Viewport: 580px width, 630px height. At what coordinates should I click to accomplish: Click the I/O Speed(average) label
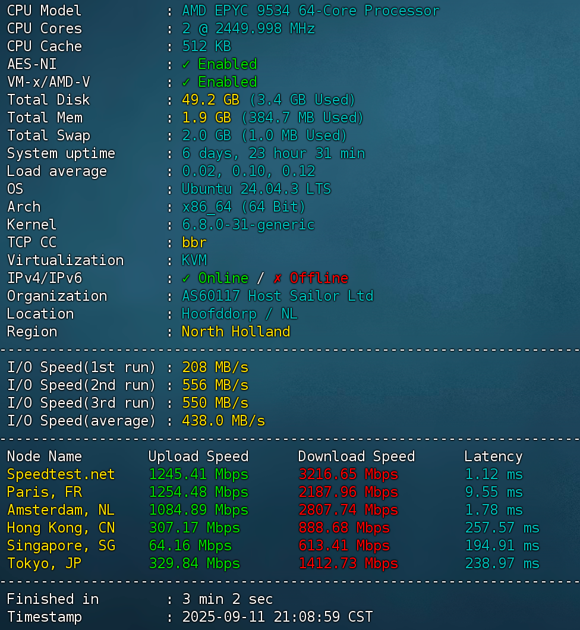tap(81, 421)
